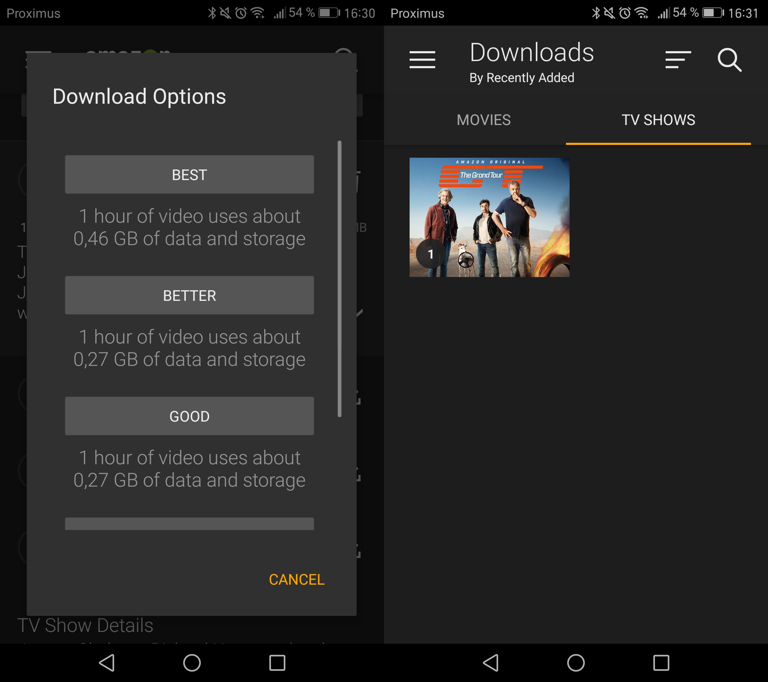Select the TV SHOWS tab
768x682 pixels.
point(658,120)
